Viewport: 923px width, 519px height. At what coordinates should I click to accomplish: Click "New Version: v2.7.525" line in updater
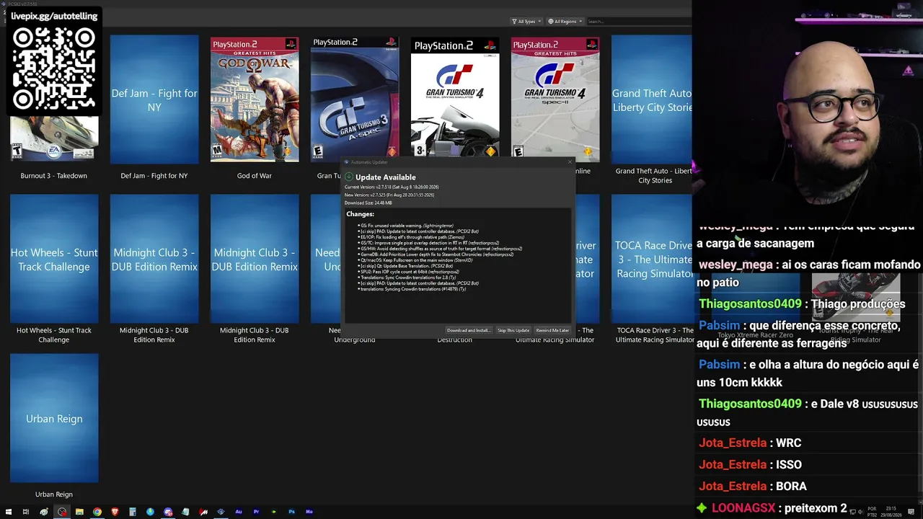point(389,195)
